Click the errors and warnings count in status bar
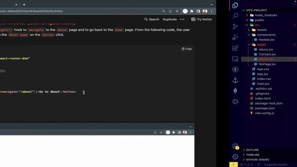The height and width of the screenshot is (167, 297). (246, 165)
